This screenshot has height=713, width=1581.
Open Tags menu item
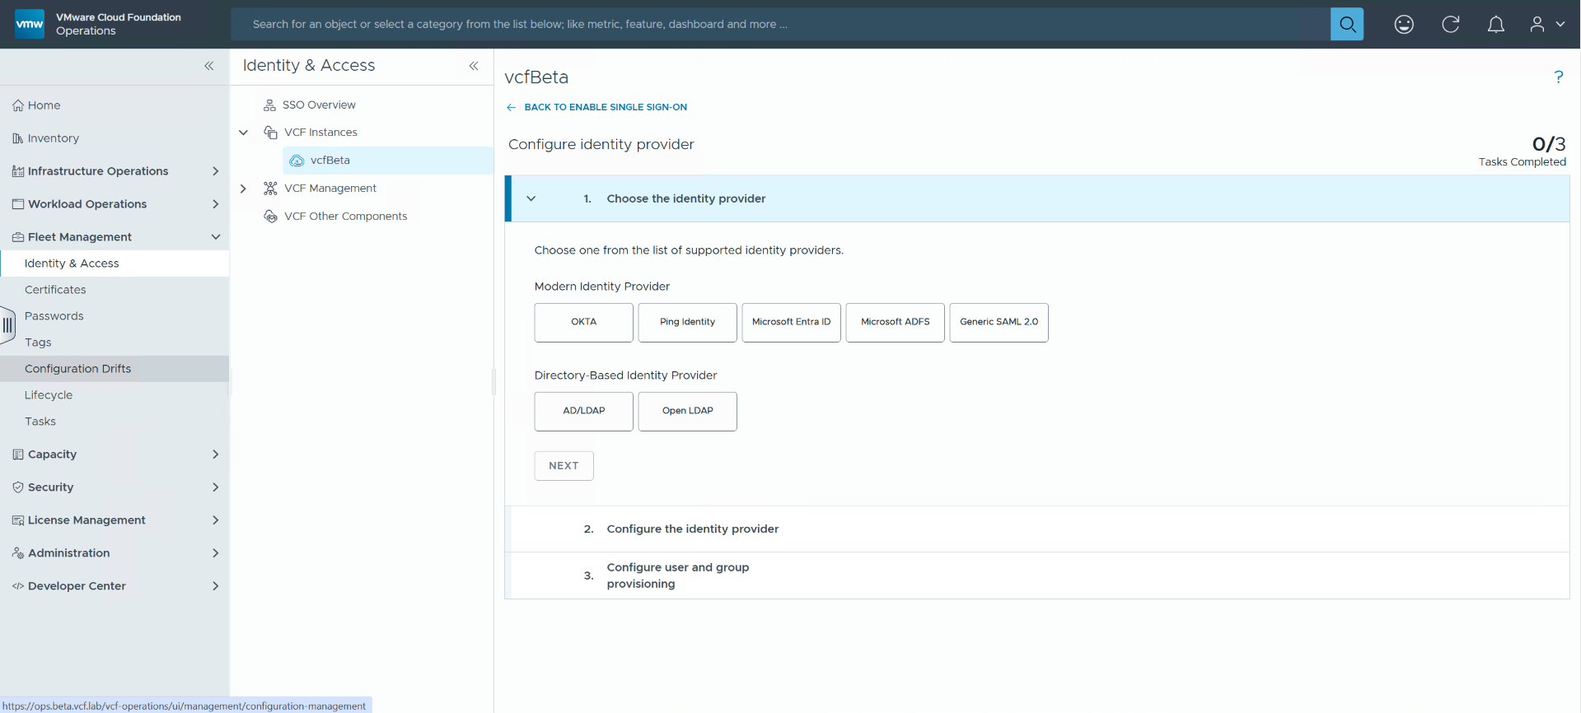coord(115,343)
